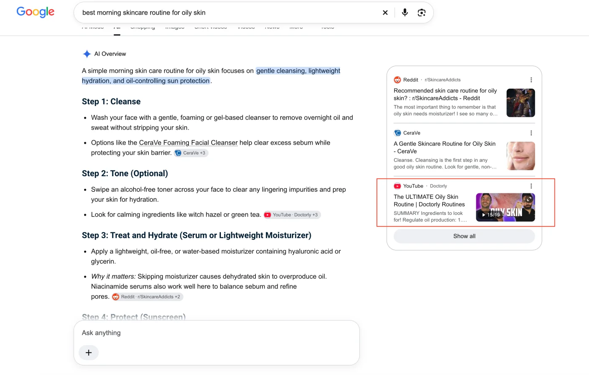Open the YouTube Doctorly +3 citation chip
Screen dimensions: 589x375
[x=292, y=215]
